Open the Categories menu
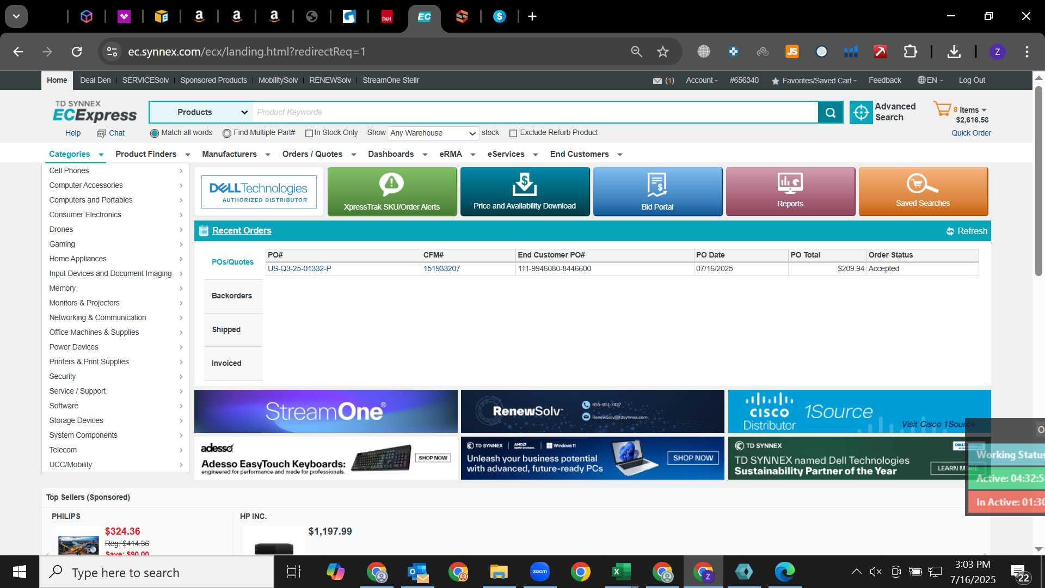This screenshot has height=588, width=1045. [76, 154]
